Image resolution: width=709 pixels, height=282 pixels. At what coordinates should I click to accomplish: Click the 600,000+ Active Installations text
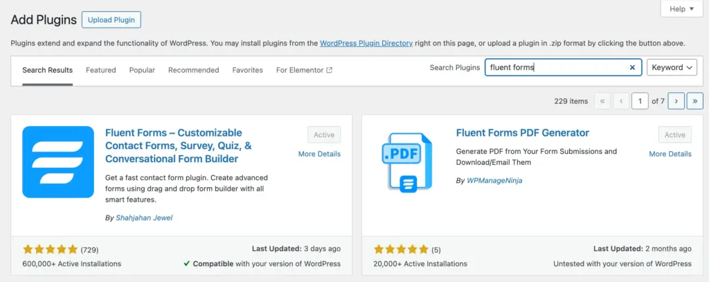click(x=72, y=263)
